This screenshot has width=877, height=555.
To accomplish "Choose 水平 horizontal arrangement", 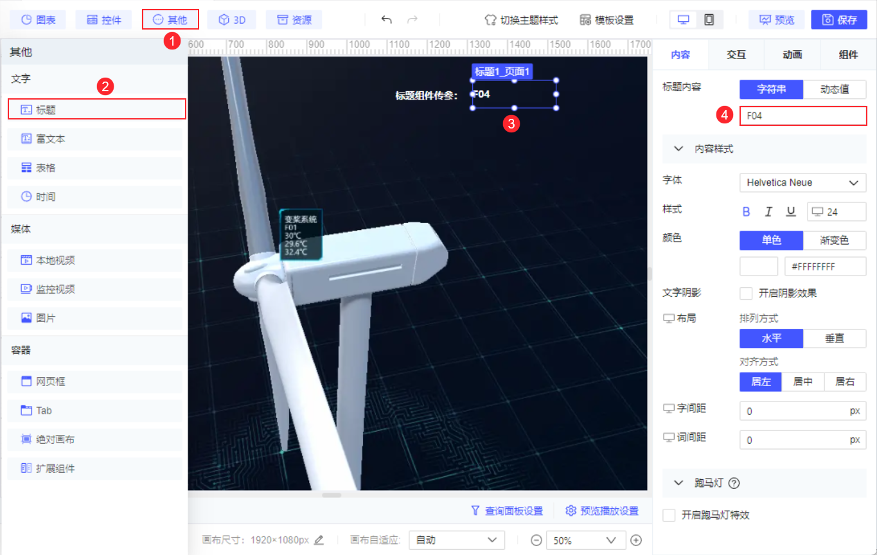I will [771, 338].
